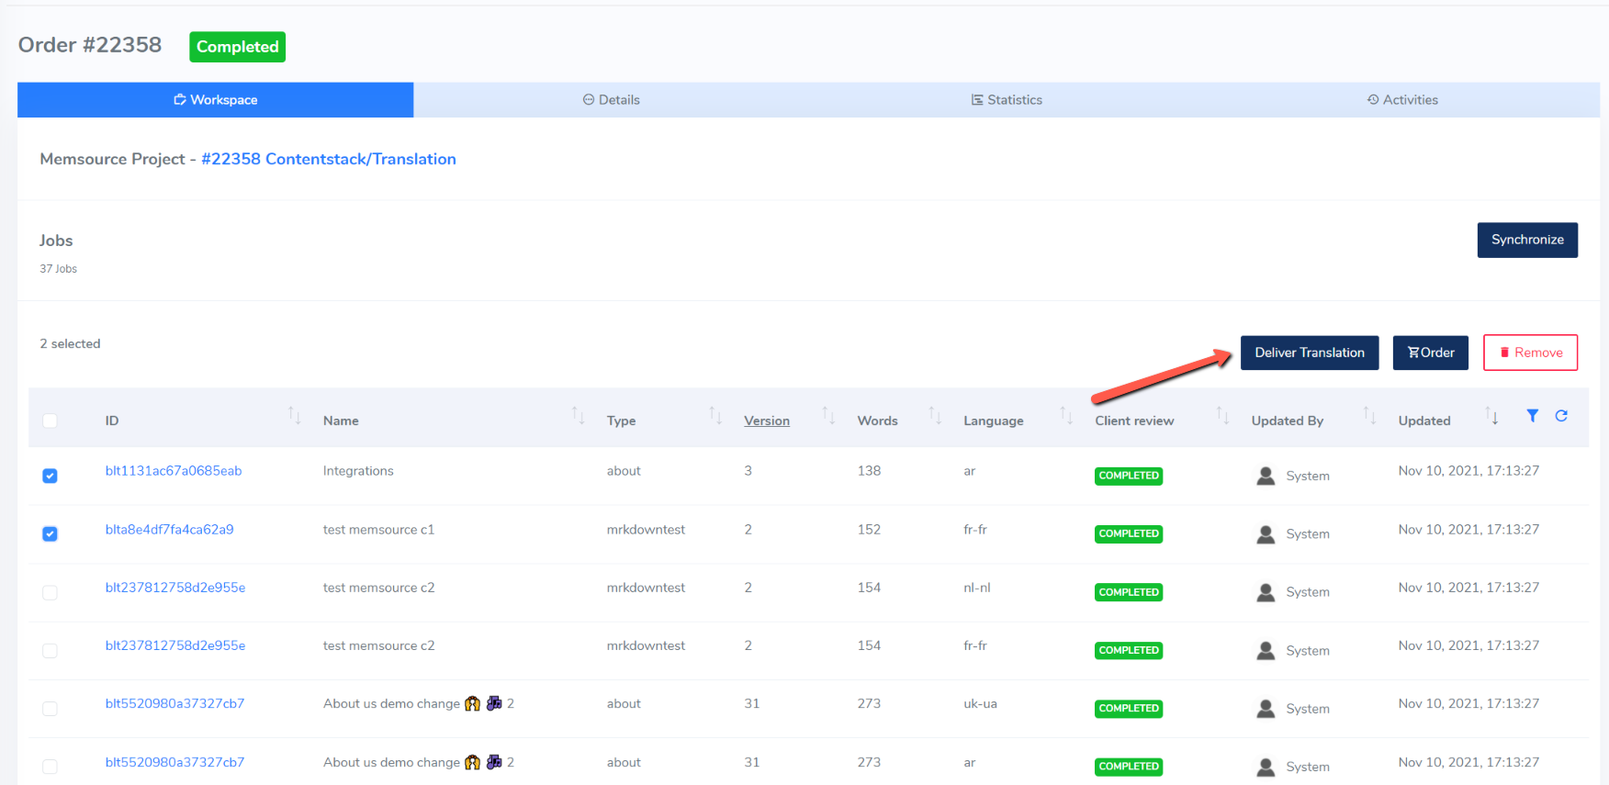
Task: Click the '2 selected' text
Action: [x=70, y=343]
